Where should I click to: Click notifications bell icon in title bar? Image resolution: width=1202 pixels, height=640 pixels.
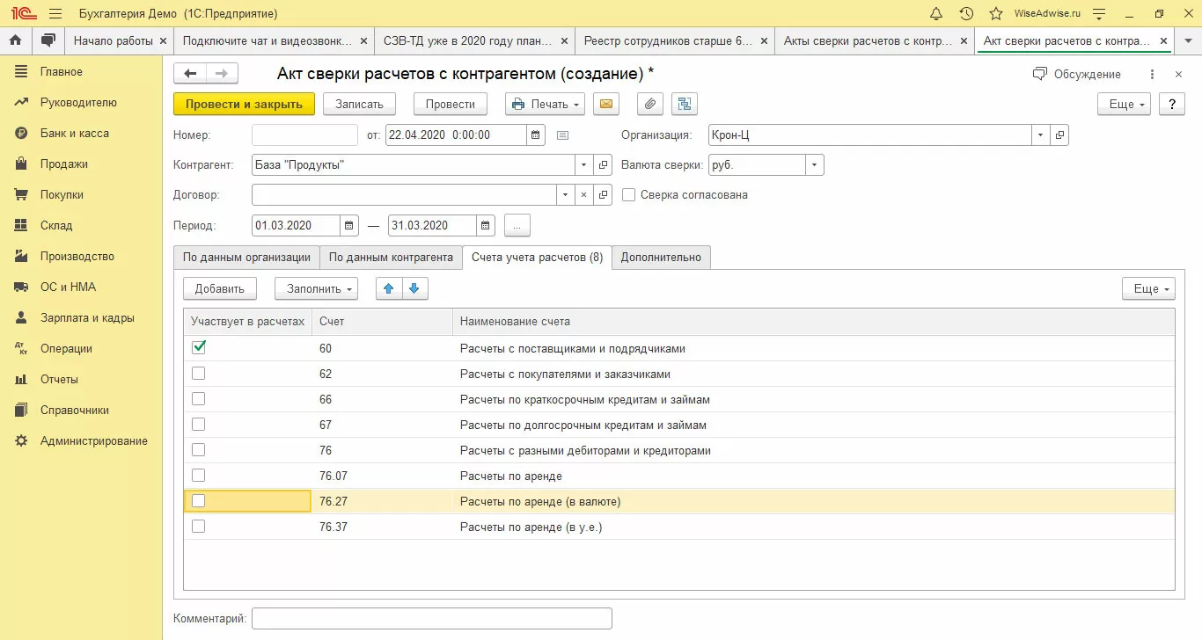(936, 14)
